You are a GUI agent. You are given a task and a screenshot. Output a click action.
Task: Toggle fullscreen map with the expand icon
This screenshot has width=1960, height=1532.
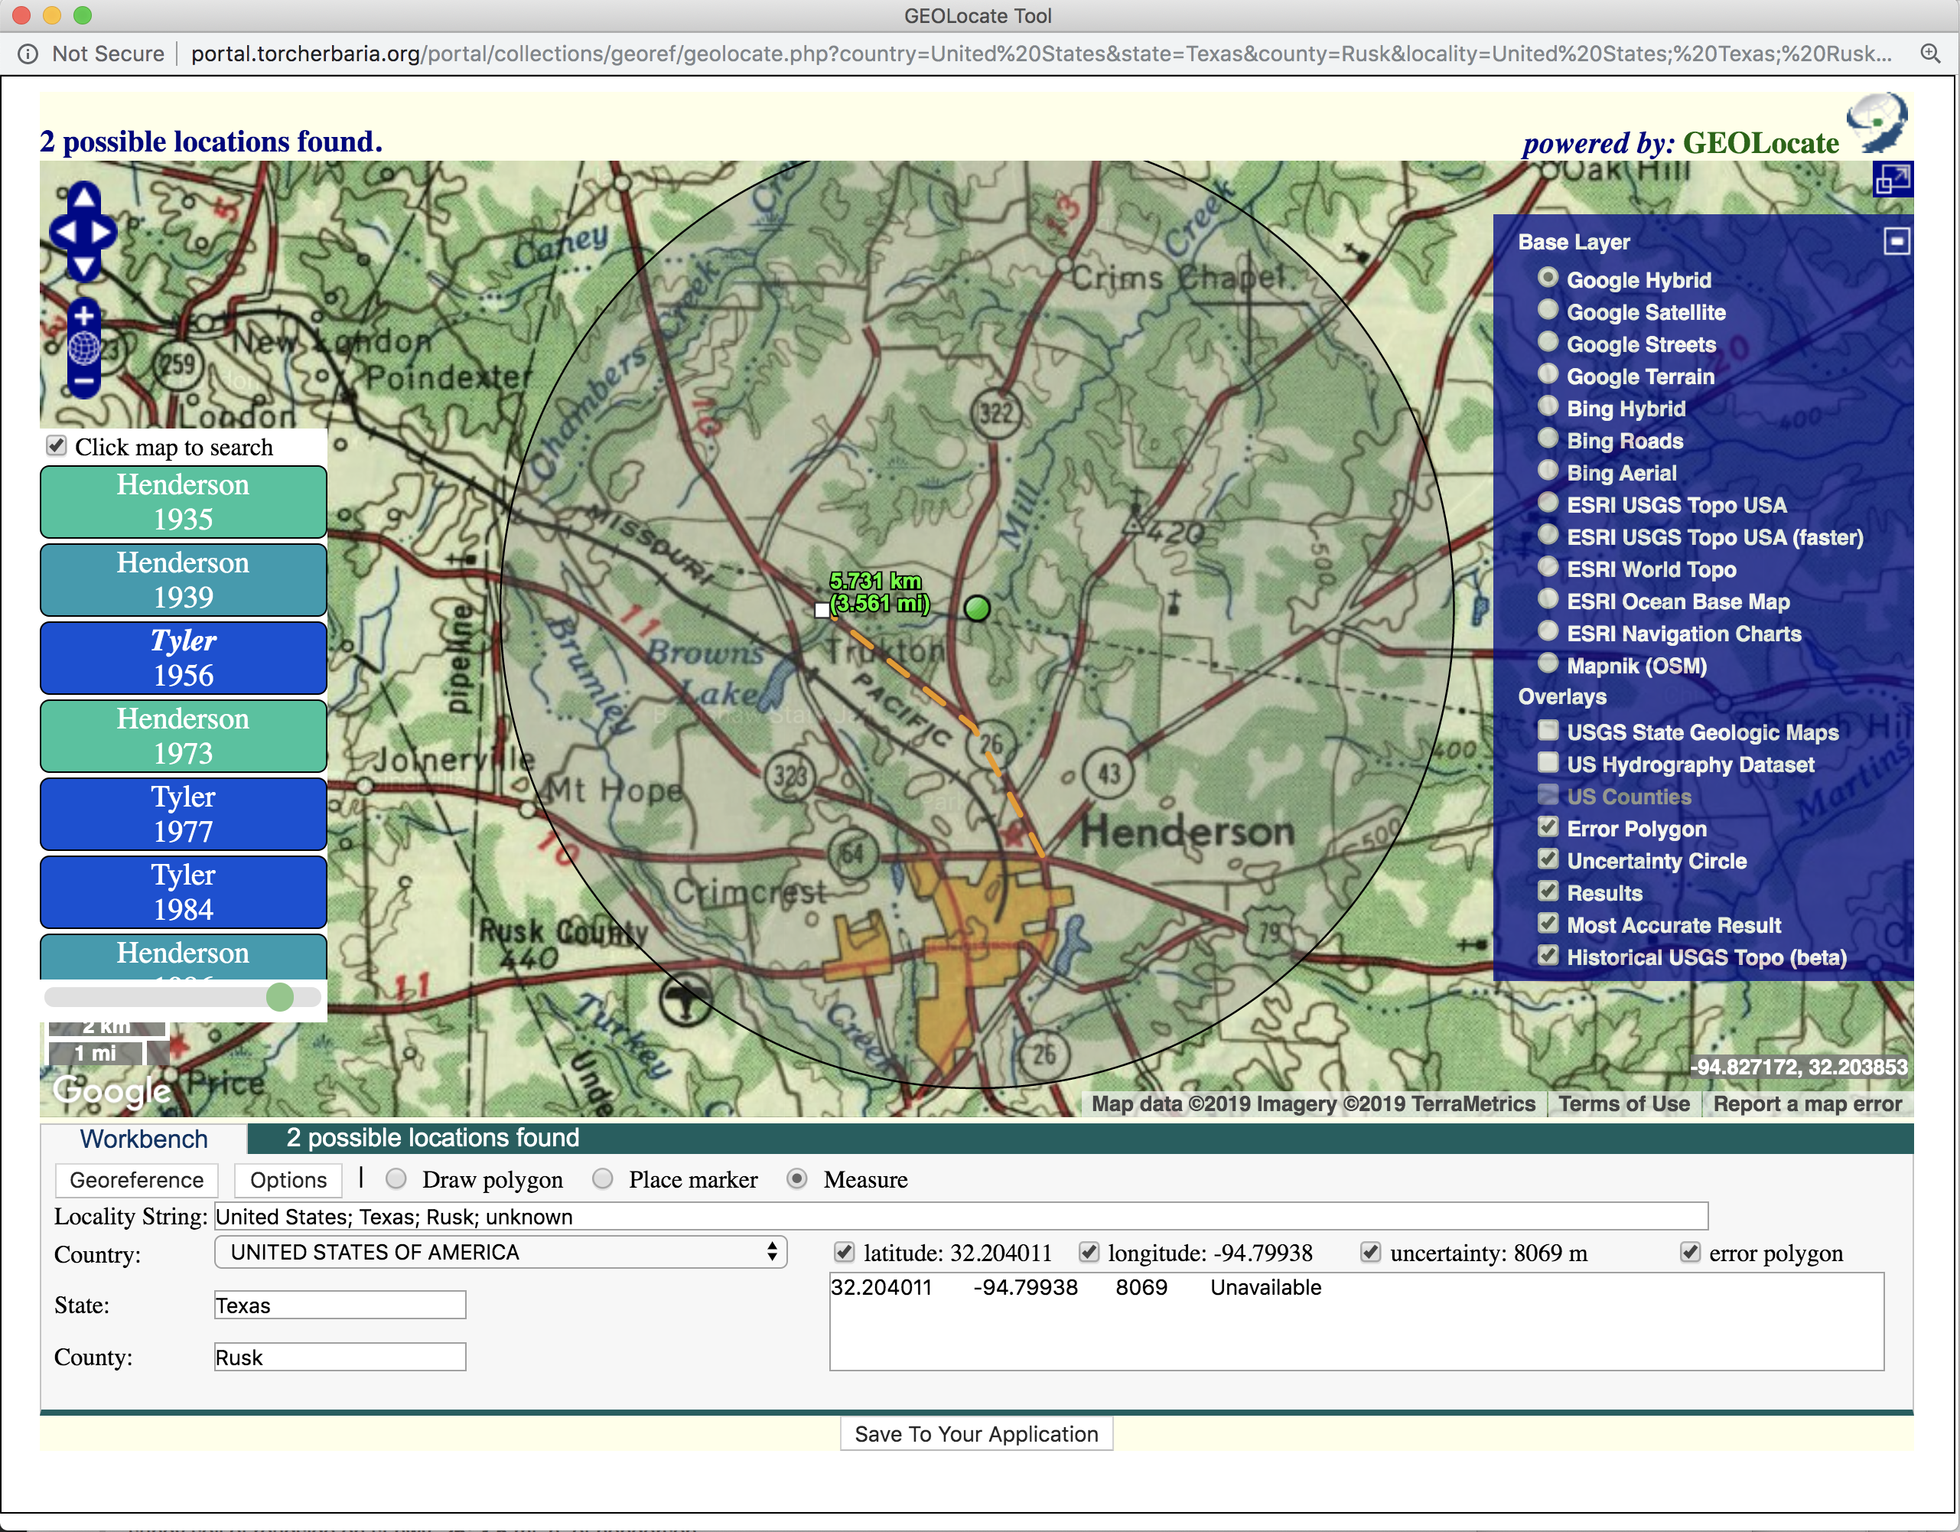tap(1893, 180)
